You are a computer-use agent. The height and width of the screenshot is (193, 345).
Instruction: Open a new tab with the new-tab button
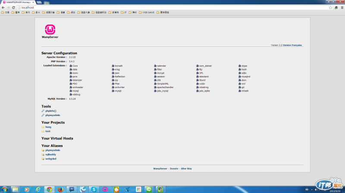[39, 2]
